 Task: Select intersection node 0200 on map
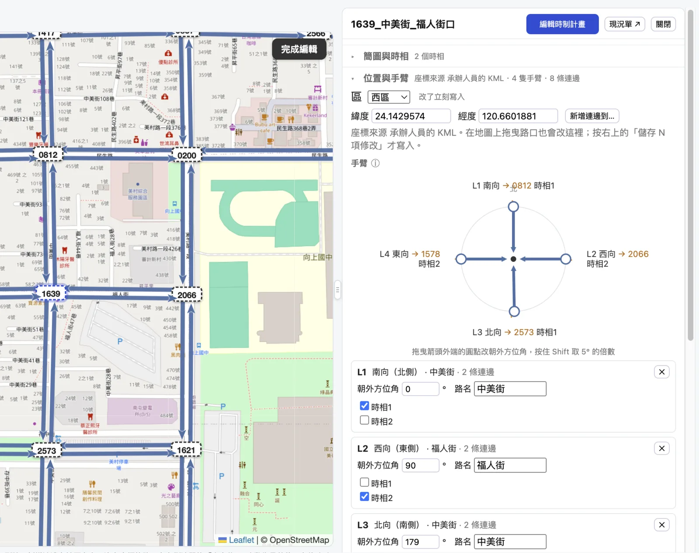(187, 155)
